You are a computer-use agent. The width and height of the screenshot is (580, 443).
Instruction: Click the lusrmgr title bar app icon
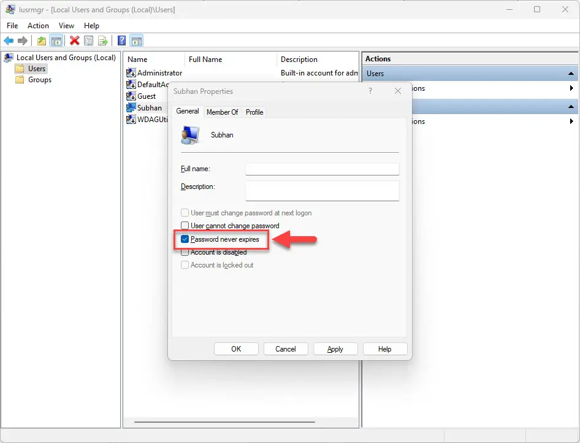[10, 10]
